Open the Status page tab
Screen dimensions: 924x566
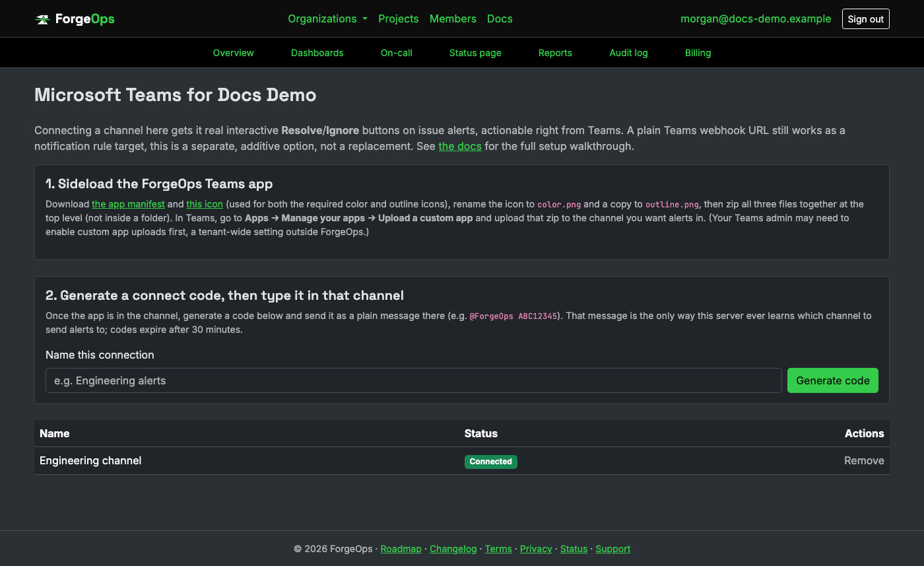pos(475,53)
